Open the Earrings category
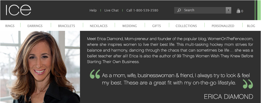This screenshot has height=103, width=261. [x=35, y=26]
